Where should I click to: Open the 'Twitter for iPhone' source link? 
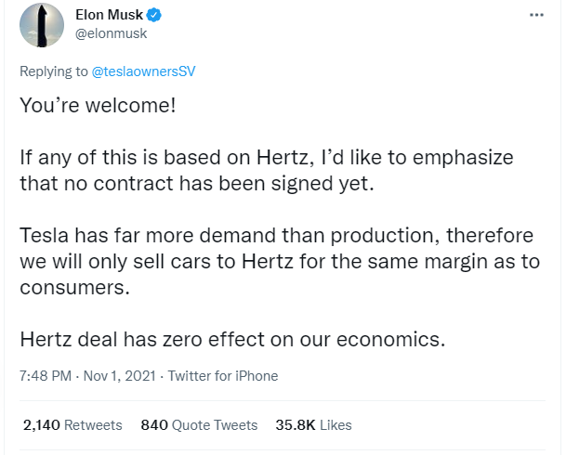point(223,376)
